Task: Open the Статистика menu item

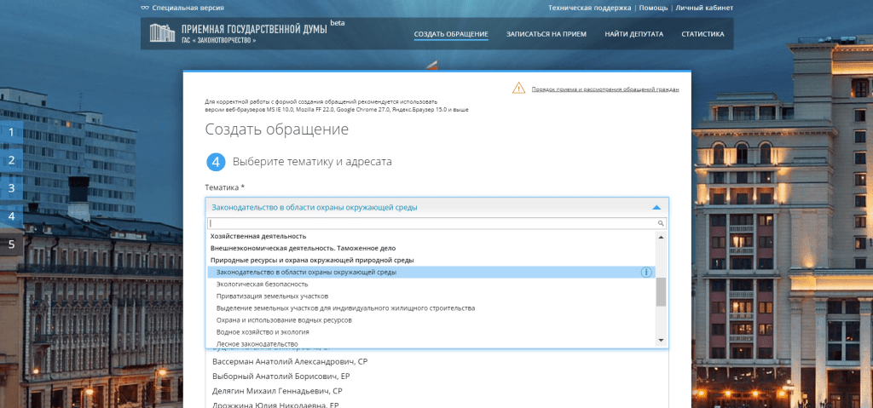Action: [702, 35]
